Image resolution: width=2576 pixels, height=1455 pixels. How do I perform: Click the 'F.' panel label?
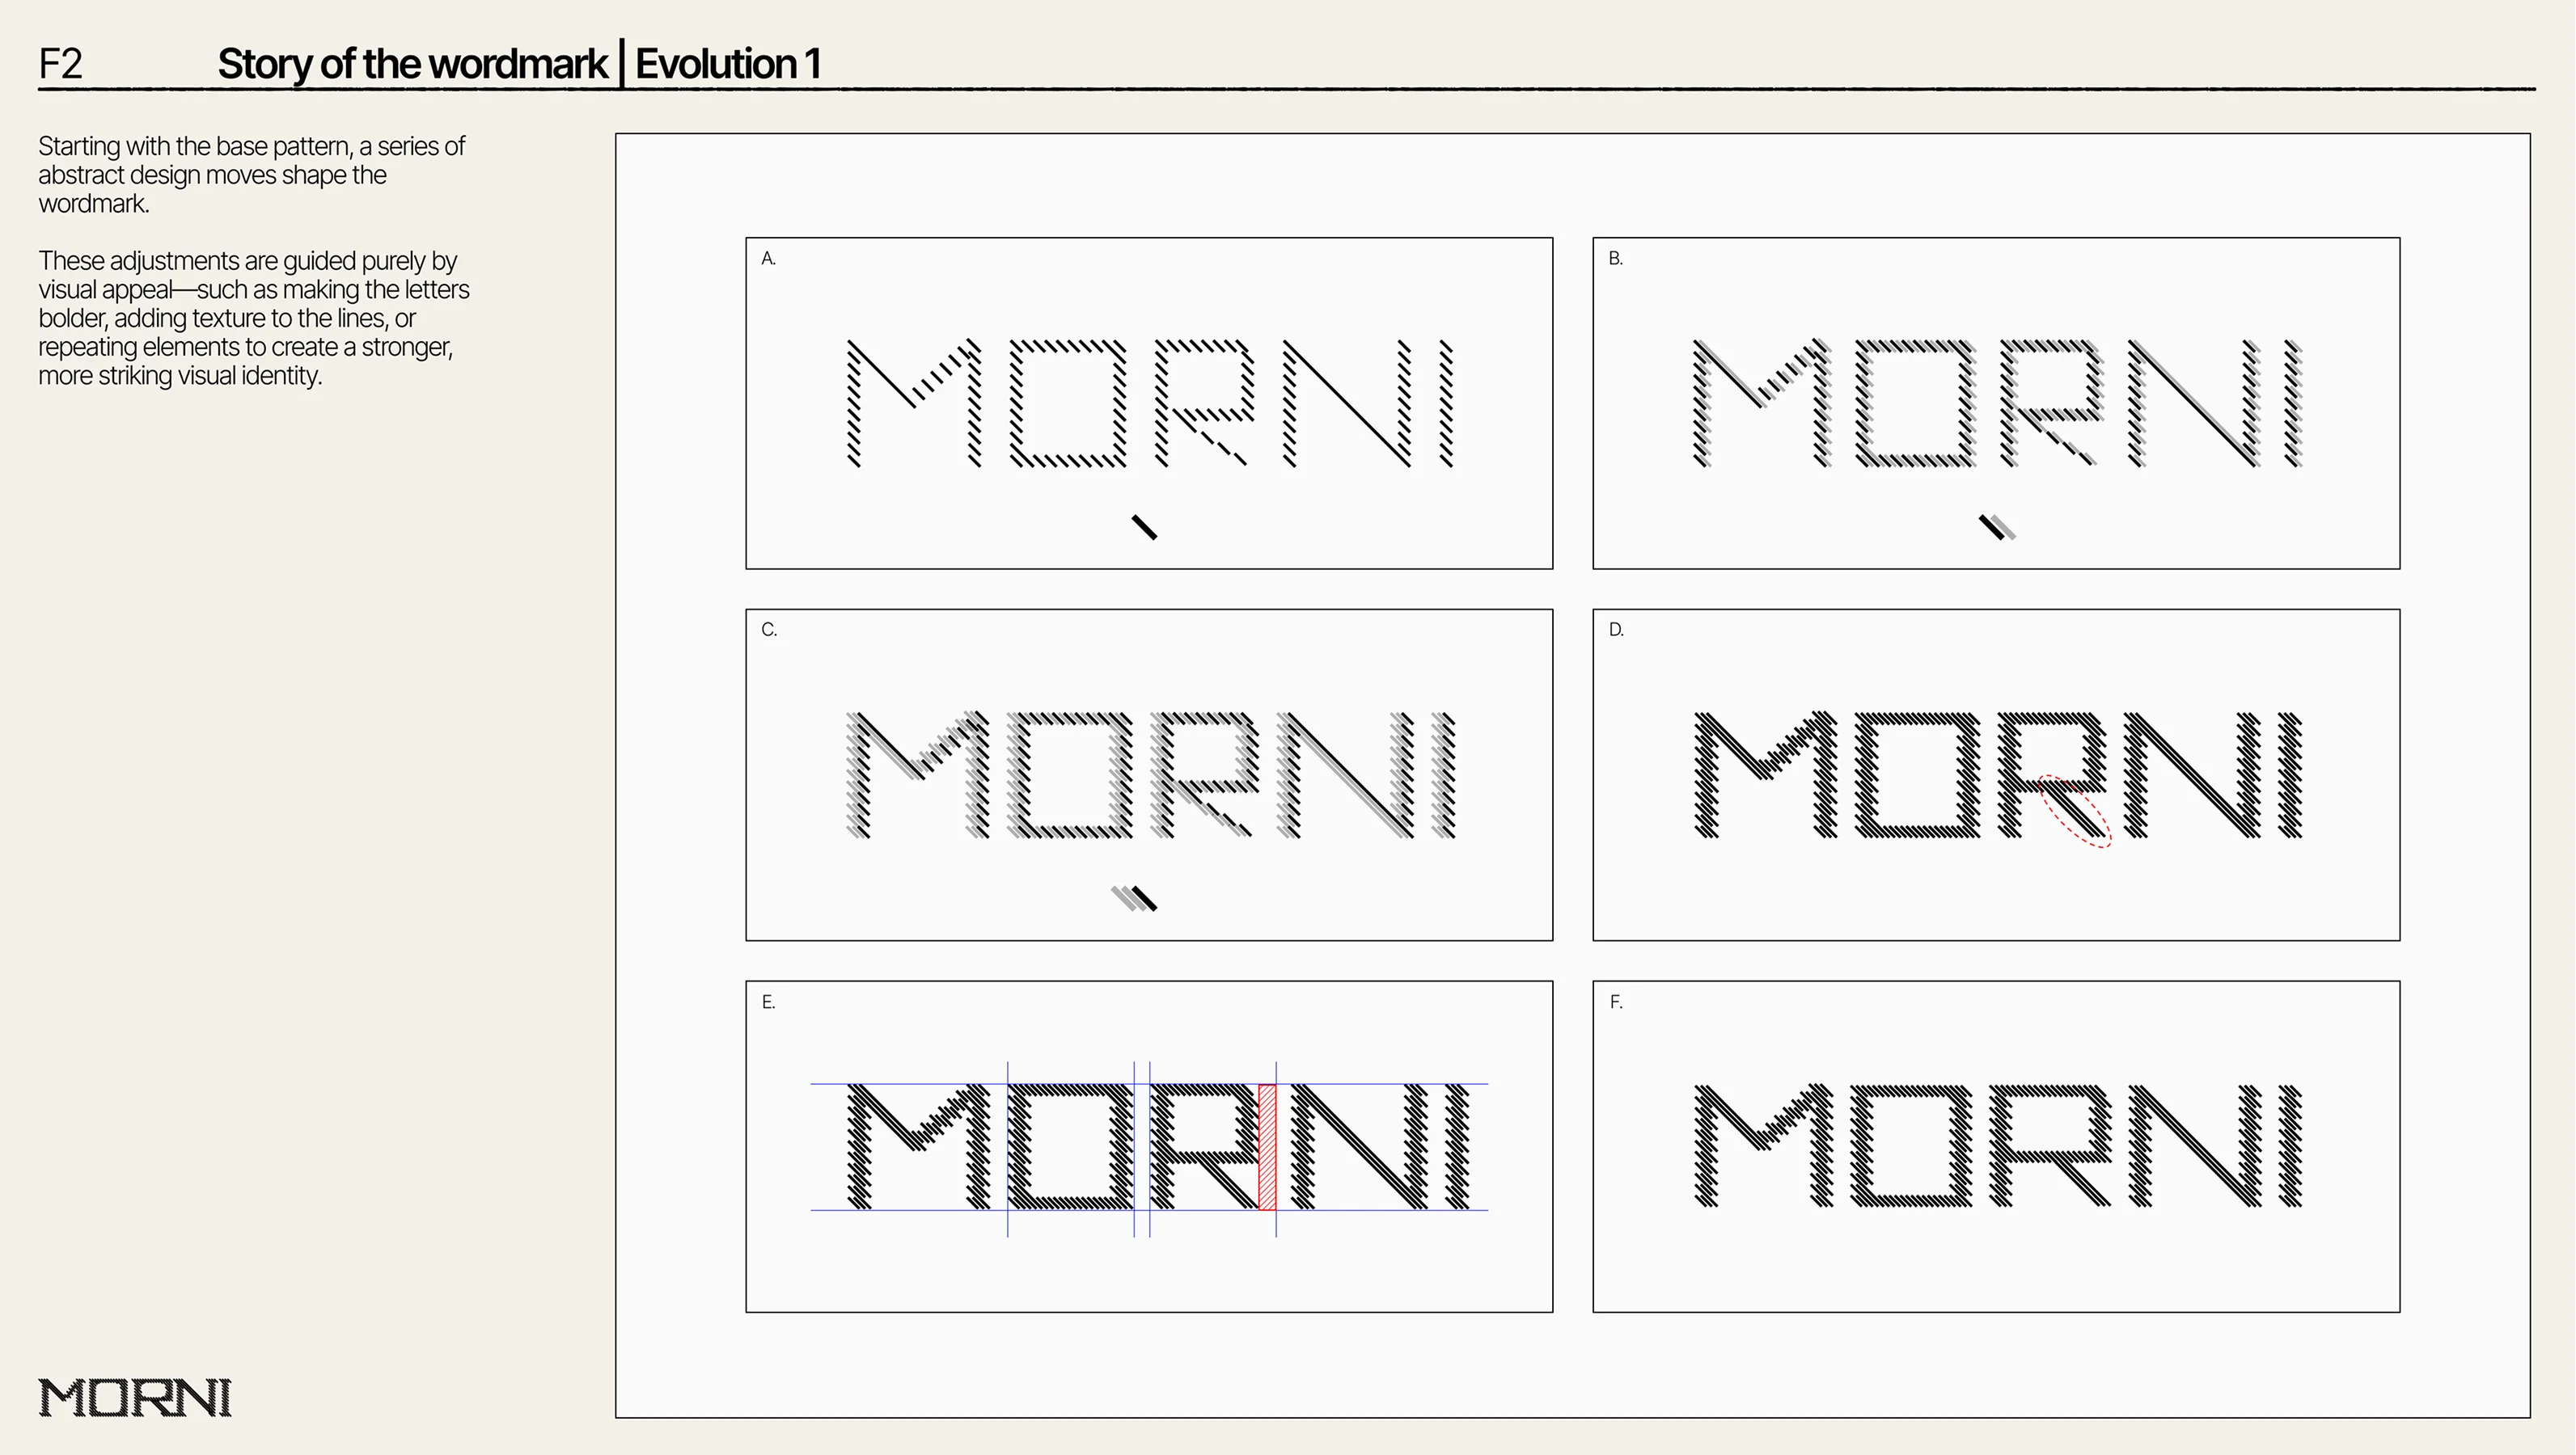[1616, 1002]
